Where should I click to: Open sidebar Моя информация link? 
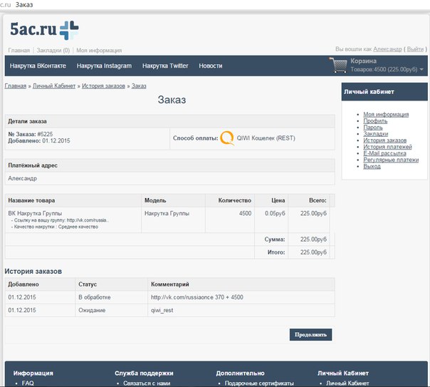click(386, 115)
